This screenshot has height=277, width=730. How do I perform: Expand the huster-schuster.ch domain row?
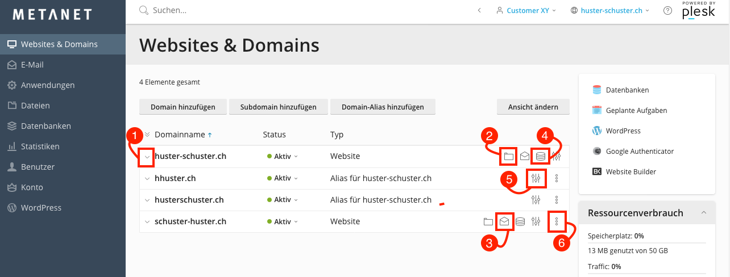click(147, 157)
